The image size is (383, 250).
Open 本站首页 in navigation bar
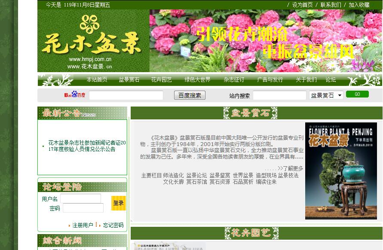[97, 79]
